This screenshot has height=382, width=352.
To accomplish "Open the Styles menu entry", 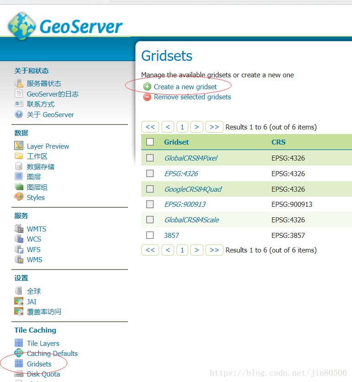I will pyautogui.click(x=36, y=197).
